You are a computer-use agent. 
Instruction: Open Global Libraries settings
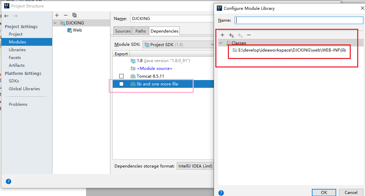(x=24, y=89)
